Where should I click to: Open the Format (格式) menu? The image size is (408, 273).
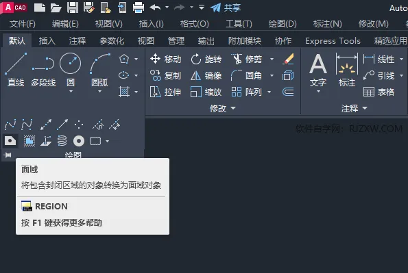tap(194, 24)
